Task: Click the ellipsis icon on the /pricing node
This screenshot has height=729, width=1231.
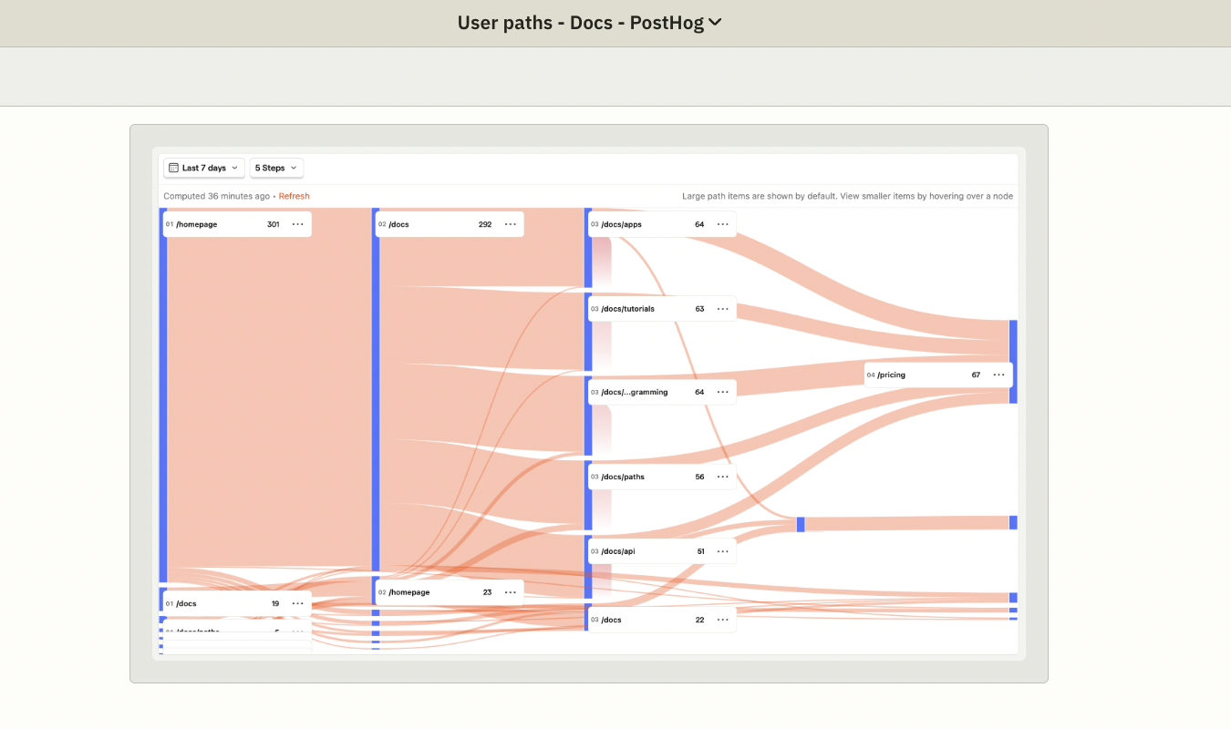Action: [998, 375]
